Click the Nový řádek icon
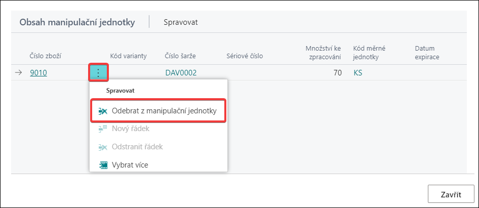479x208 pixels. pos(103,129)
